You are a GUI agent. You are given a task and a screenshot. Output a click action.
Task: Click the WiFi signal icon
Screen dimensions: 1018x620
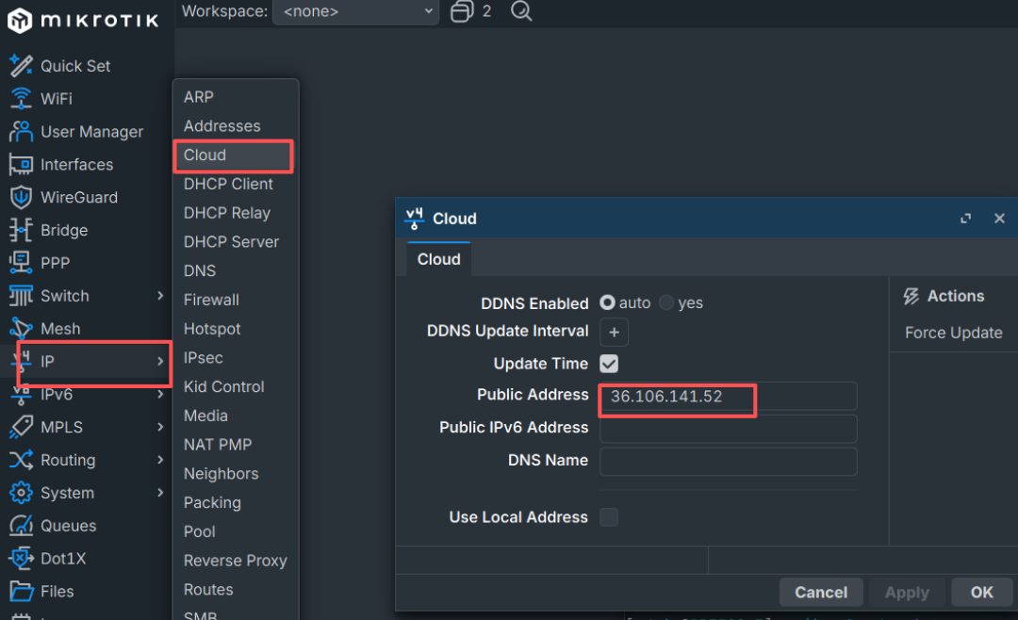point(21,99)
